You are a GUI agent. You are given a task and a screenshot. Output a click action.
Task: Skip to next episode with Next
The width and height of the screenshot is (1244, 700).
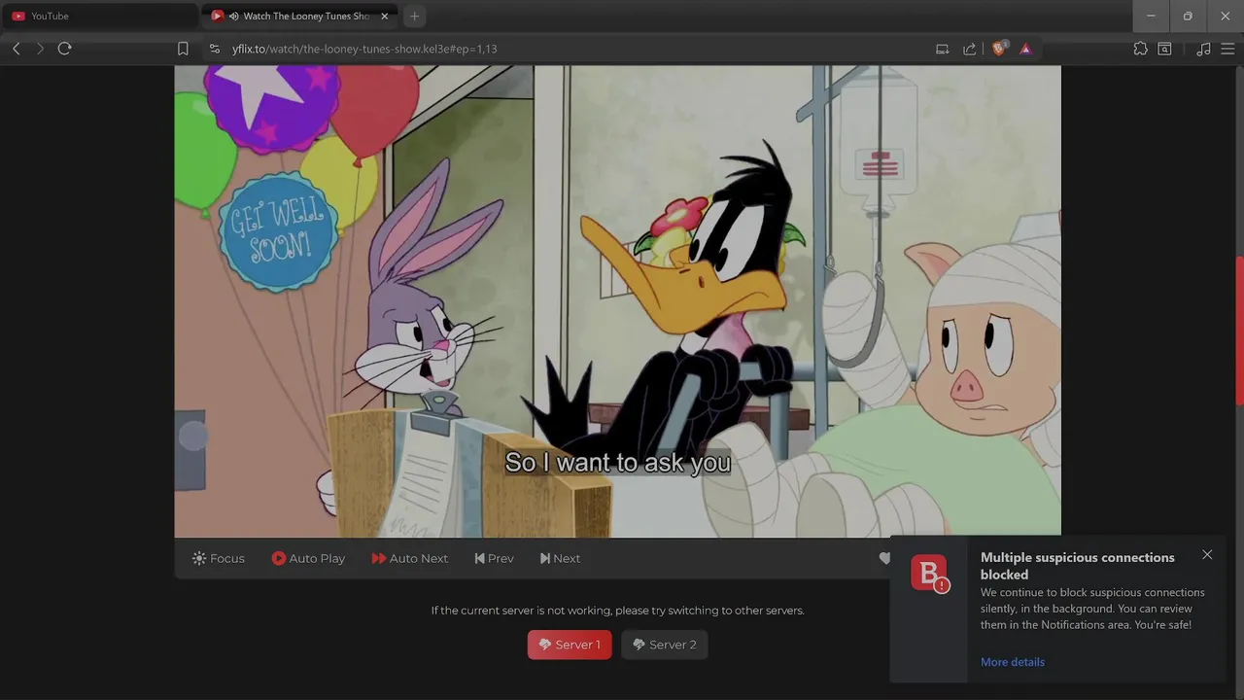pyautogui.click(x=560, y=558)
